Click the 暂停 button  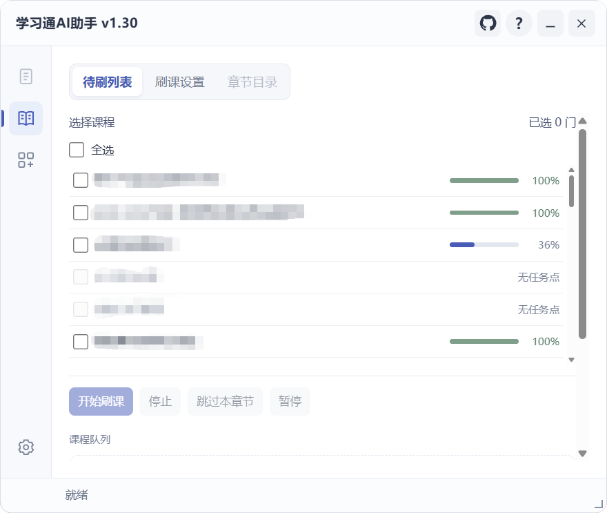(290, 401)
